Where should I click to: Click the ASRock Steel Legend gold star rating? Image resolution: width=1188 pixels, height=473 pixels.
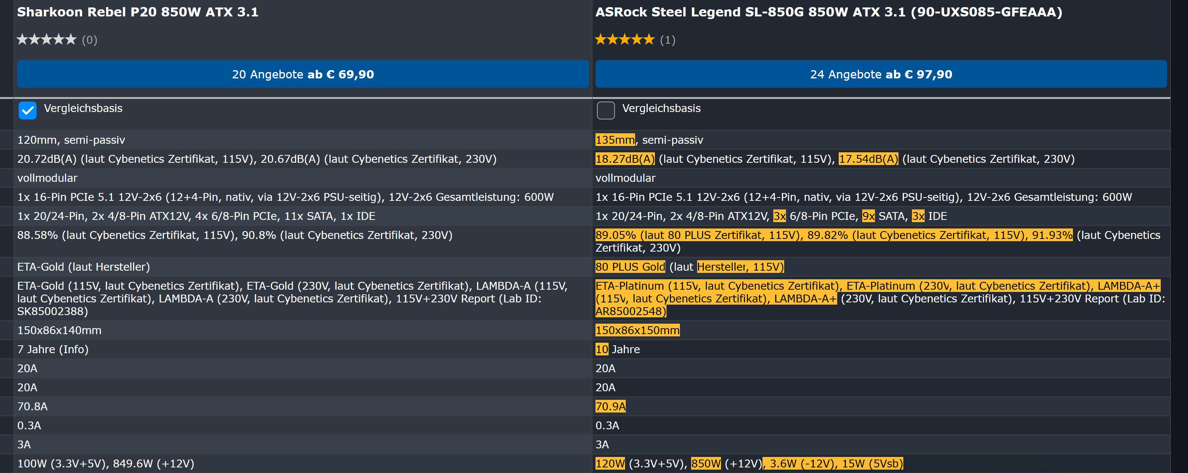coord(624,40)
